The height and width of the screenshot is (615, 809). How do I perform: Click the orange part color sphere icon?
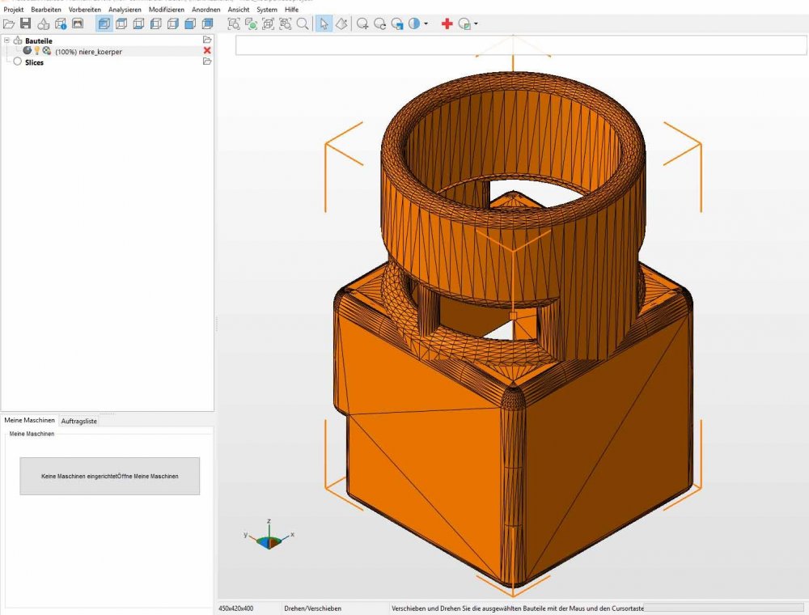[x=47, y=51]
